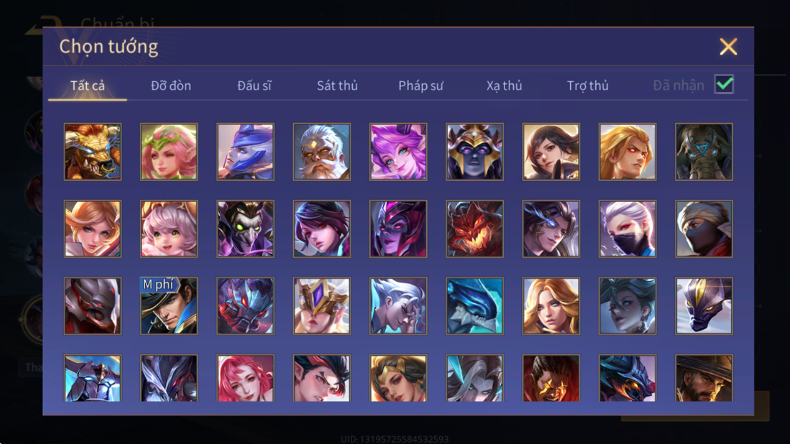Switch to the Xạ thủ tab
Screen dimensions: 790x444
[504, 86]
